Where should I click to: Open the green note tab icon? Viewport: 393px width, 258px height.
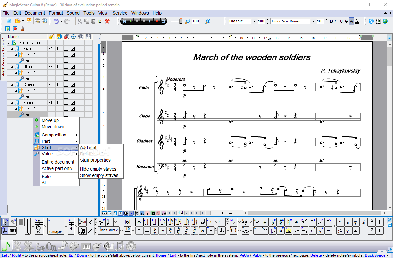(x=6, y=246)
